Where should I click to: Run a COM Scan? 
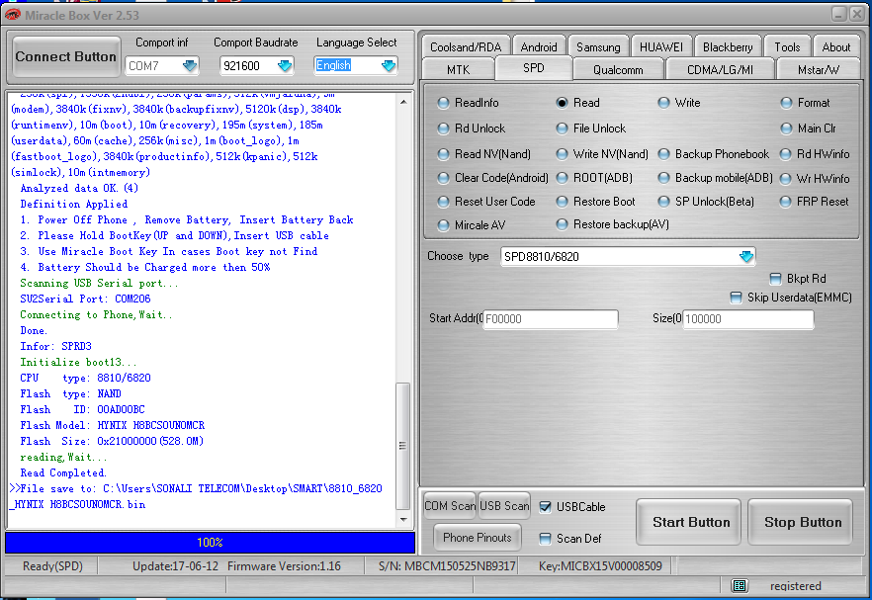pos(449,504)
